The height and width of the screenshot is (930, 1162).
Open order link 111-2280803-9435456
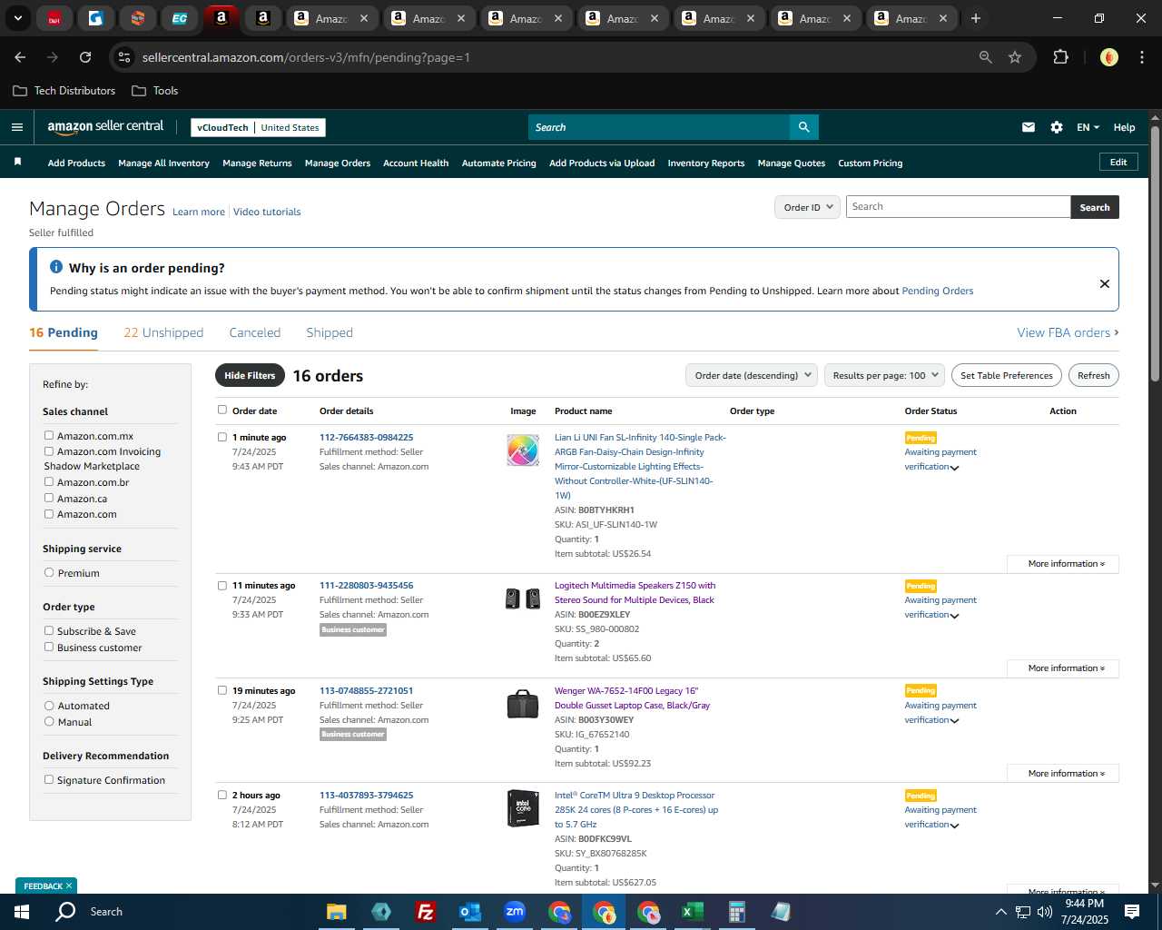click(x=366, y=586)
